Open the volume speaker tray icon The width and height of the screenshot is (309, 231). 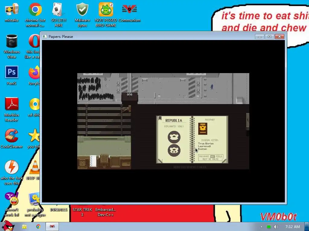coord(276,227)
